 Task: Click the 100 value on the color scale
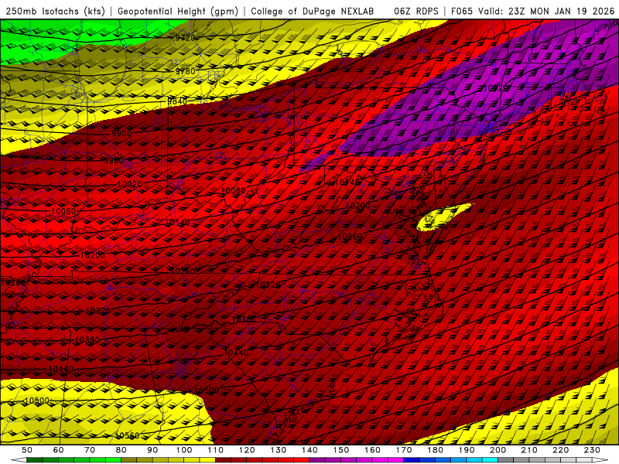click(x=184, y=450)
